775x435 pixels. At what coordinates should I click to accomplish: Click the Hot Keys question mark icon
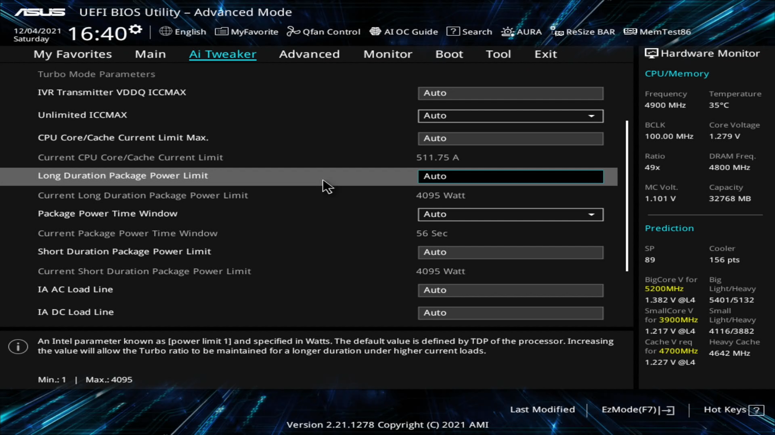pyautogui.click(x=756, y=410)
